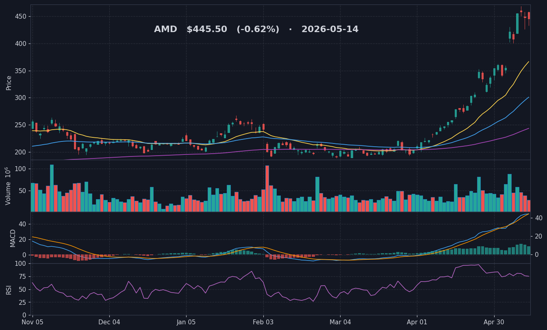Click the 'Dec 04' date tick
Screen dimensions: 547x330
pos(109,322)
